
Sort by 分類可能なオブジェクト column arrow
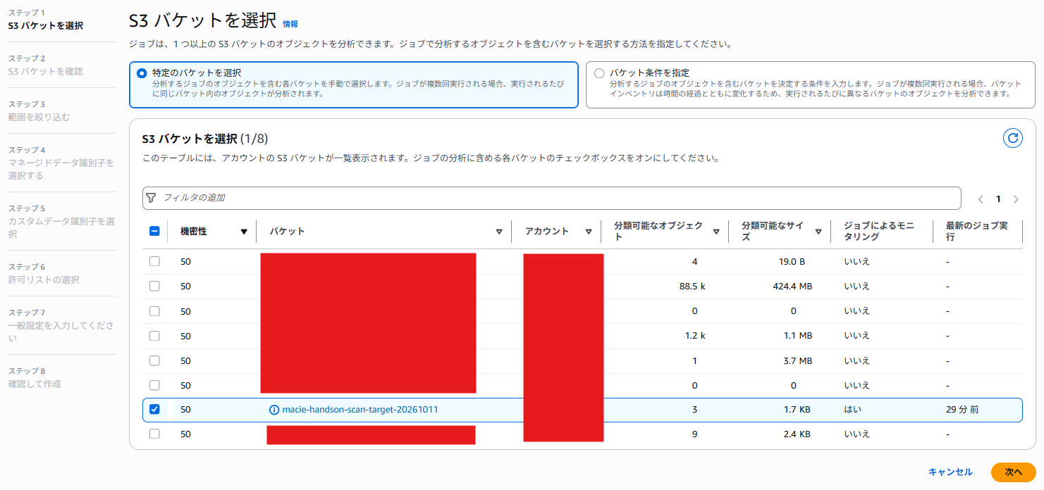coord(716,232)
